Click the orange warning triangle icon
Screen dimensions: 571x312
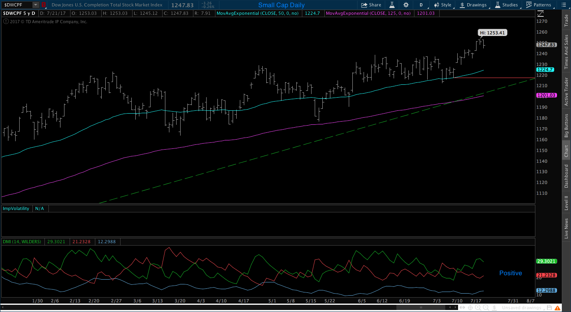click(557, 308)
